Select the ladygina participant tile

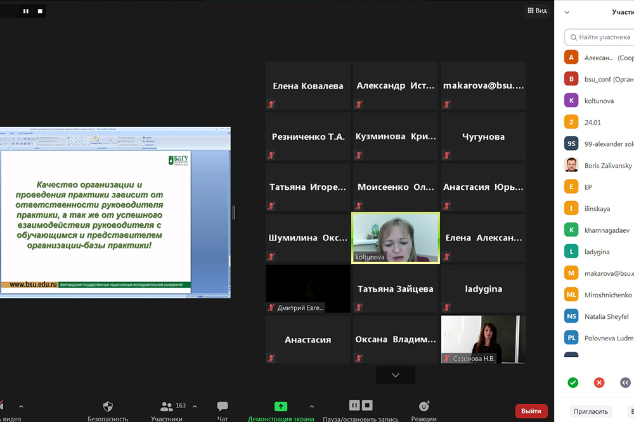484,289
